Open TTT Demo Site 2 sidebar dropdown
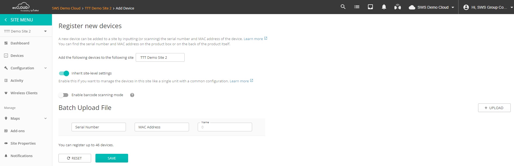The width and height of the screenshot is (514, 166). coord(45,31)
